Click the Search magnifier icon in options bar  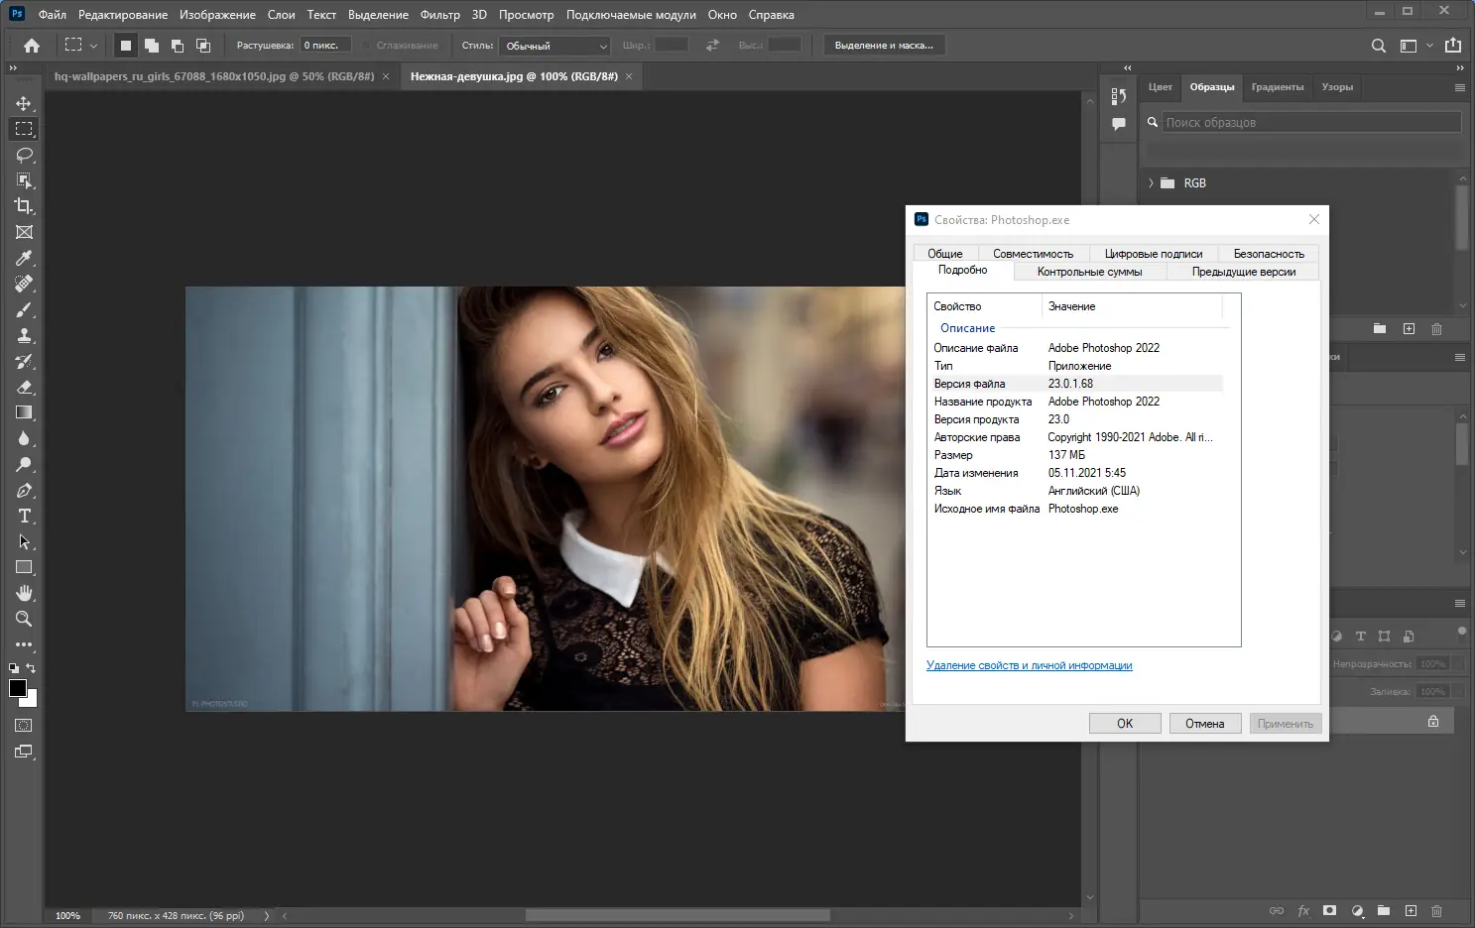(1378, 46)
